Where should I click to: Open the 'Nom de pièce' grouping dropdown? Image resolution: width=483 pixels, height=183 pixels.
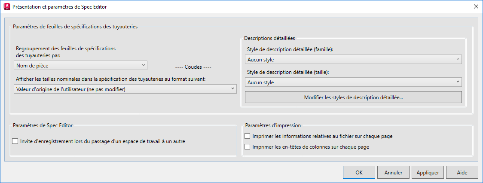[x=80, y=65]
